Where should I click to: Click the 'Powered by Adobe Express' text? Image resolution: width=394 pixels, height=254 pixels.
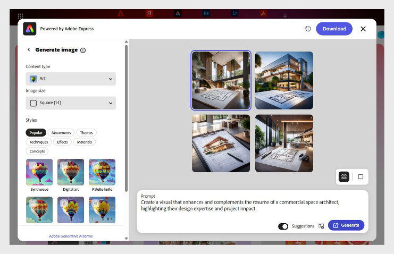coord(67,29)
